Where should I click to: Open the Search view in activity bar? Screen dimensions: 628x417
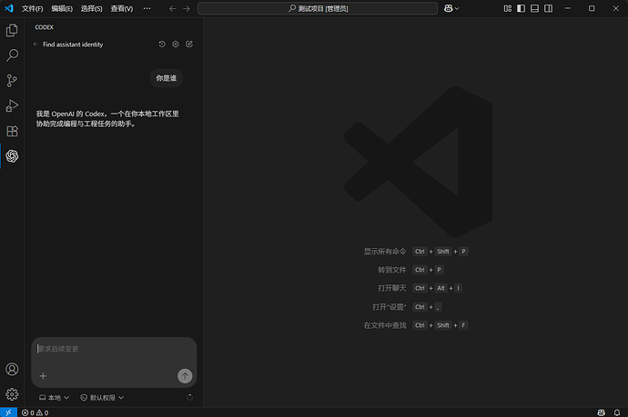click(12, 55)
